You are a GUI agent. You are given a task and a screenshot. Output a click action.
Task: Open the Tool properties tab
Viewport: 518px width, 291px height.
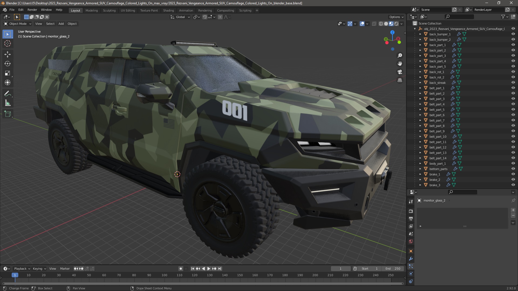point(411,202)
